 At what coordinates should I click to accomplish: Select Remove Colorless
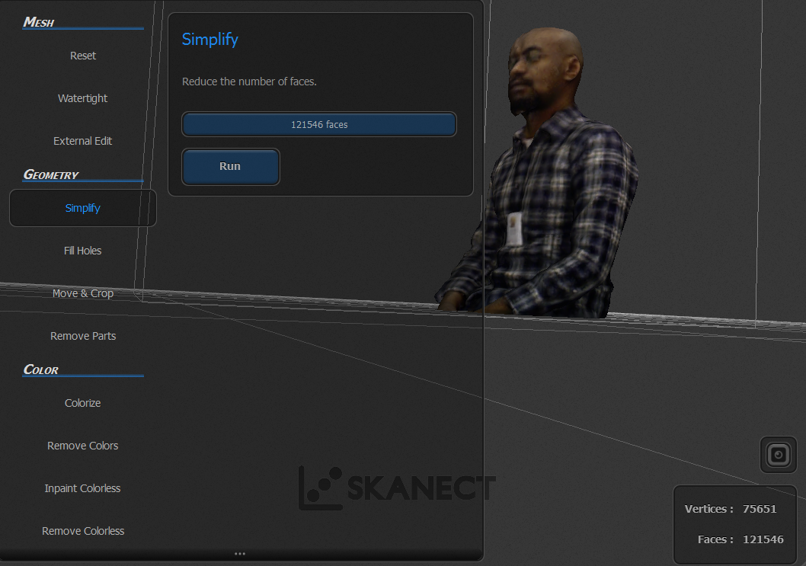pyautogui.click(x=83, y=531)
